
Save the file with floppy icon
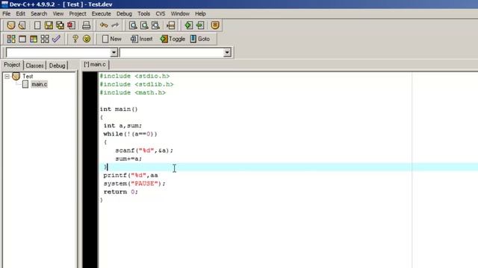[49, 25]
